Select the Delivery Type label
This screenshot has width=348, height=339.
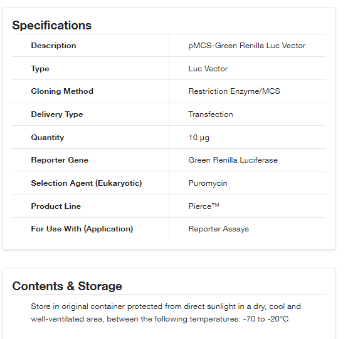click(57, 114)
